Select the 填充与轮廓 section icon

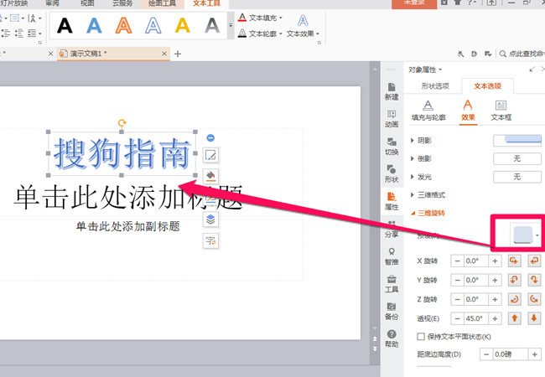pos(428,111)
